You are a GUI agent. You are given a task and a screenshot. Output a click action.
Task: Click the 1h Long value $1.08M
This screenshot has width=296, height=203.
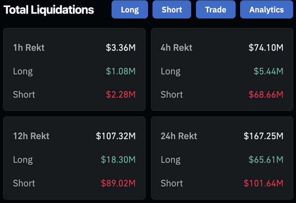tap(121, 71)
